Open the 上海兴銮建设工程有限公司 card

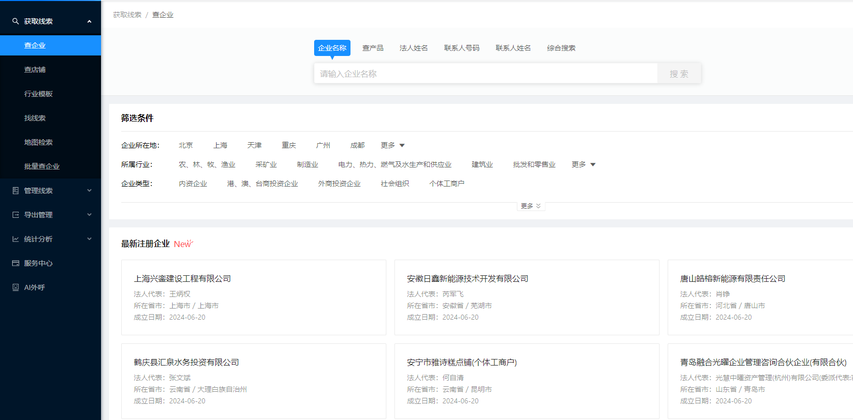coord(254,297)
